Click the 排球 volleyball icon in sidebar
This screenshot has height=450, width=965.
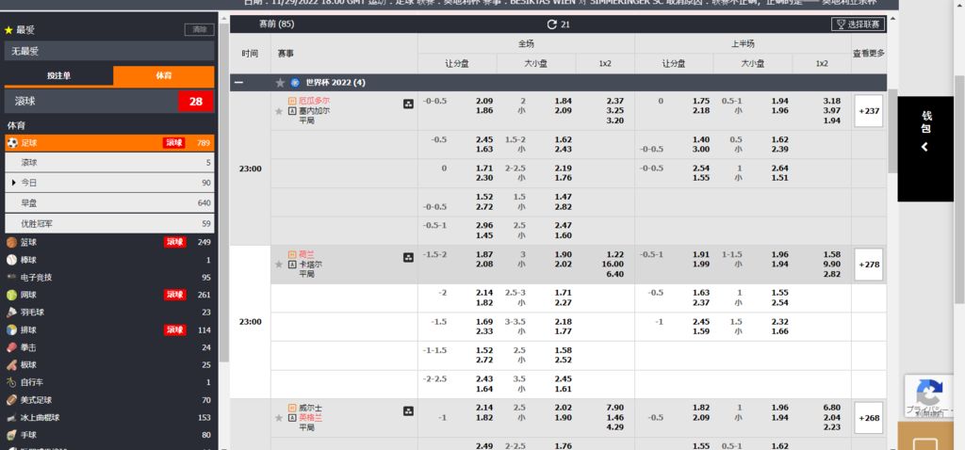pos(11,330)
